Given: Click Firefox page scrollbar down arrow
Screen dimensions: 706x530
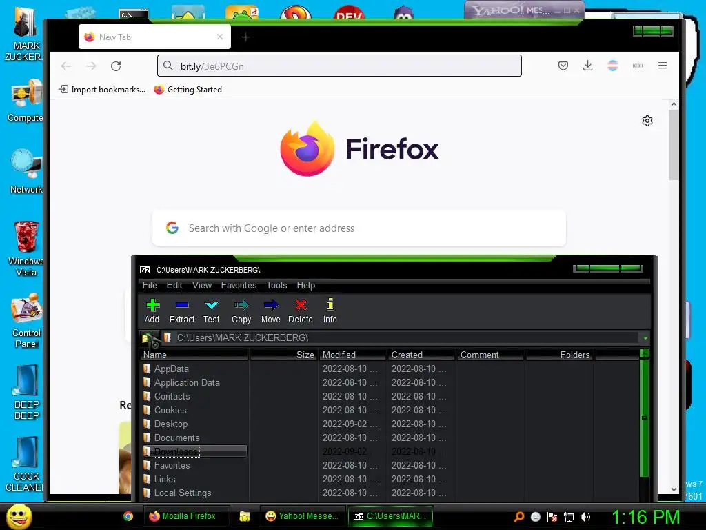Looking at the screenshot, I should pyautogui.click(x=674, y=489).
